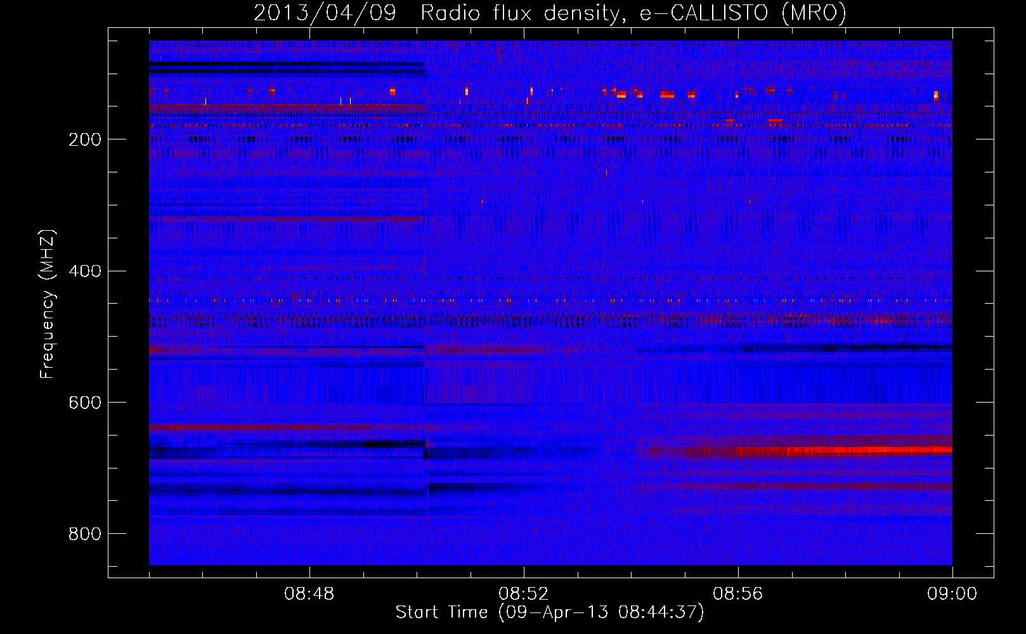Click the 08:56 time tick label

coord(738,594)
